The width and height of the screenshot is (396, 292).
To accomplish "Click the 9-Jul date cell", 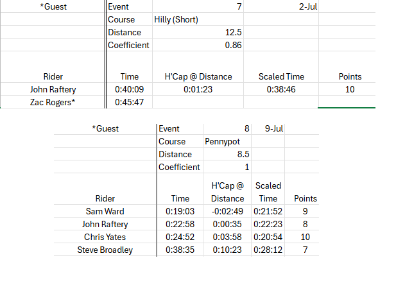I will point(268,128).
